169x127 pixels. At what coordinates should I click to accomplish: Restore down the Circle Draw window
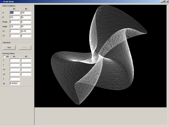[x=164, y=2]
